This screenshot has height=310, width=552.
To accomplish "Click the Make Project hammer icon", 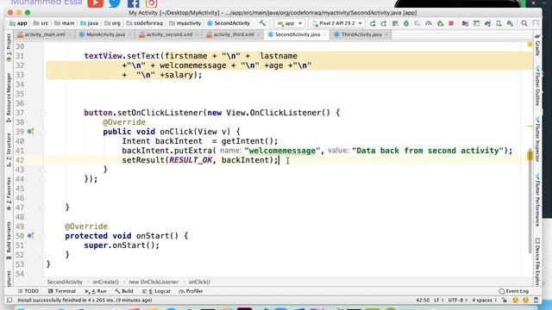I will (262, 23).
